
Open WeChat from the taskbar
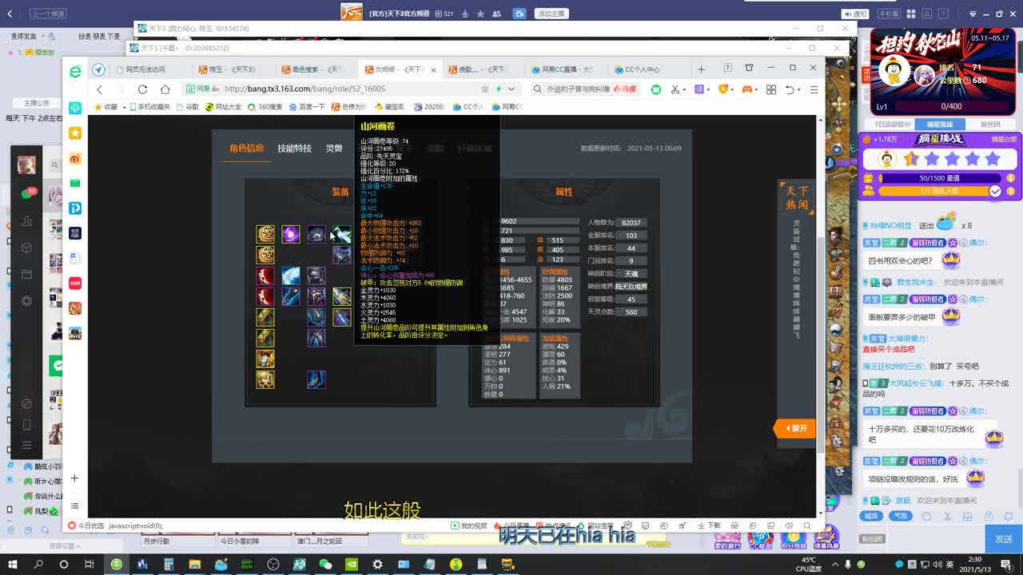[325, 564]
